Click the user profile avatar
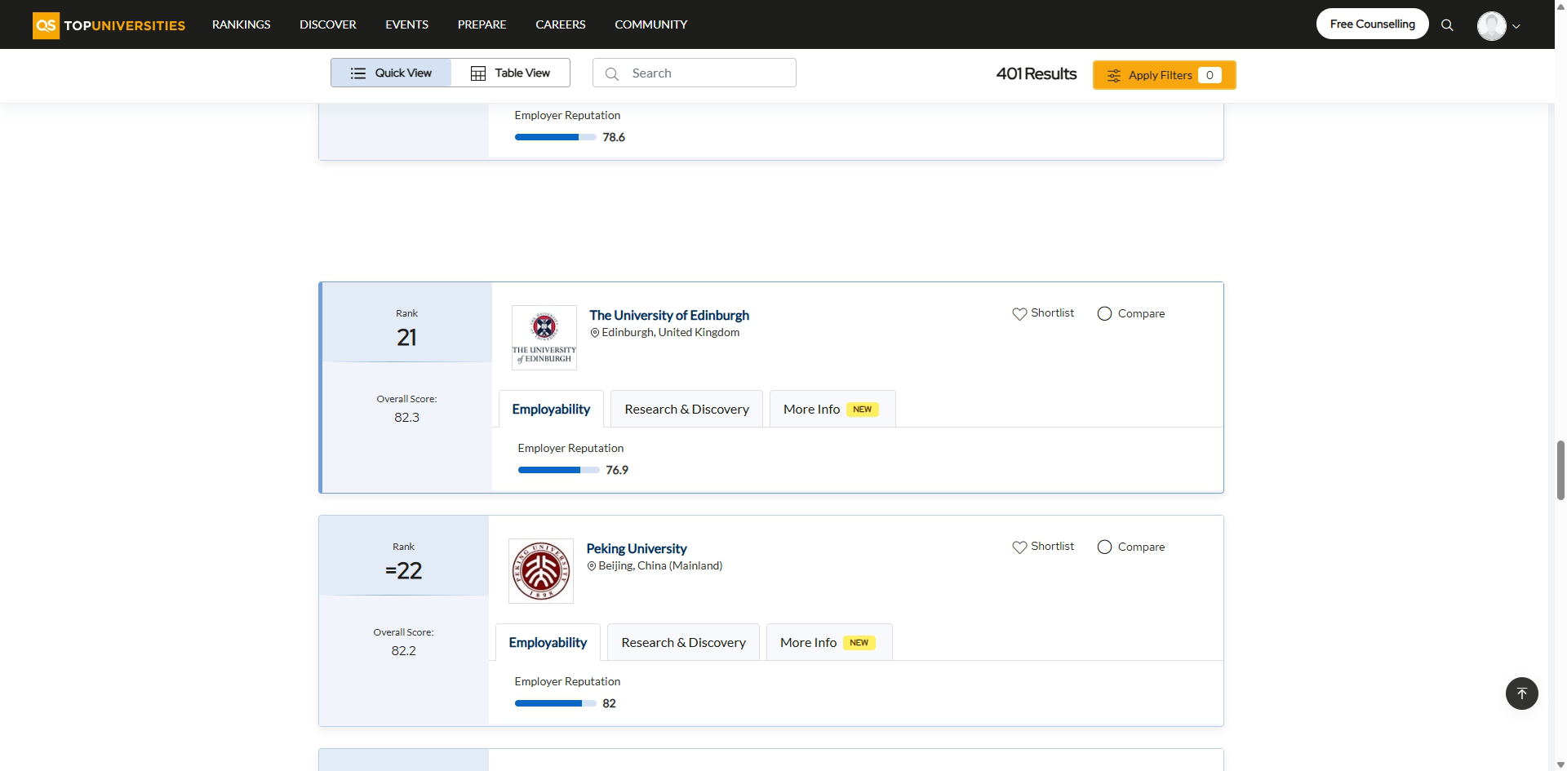The image size is (1567, 771). pos(1491,26)
